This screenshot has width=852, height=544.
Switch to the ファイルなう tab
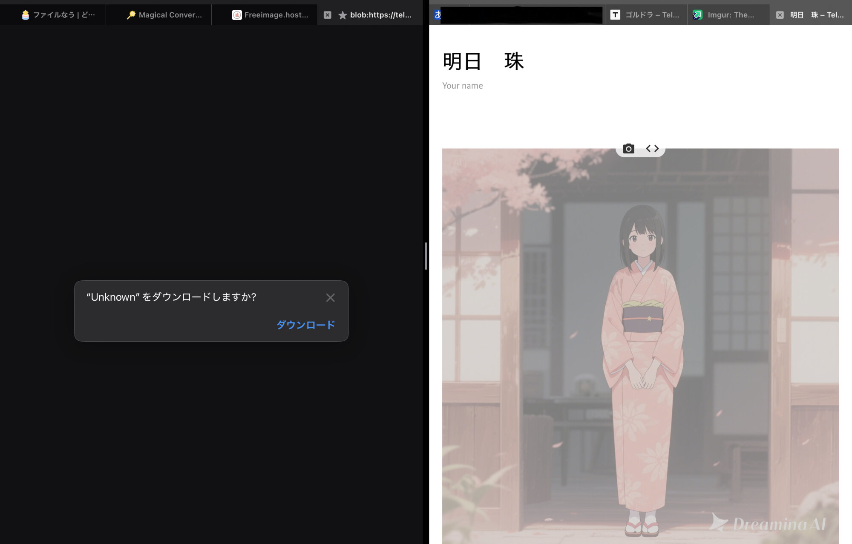[53, 15]
